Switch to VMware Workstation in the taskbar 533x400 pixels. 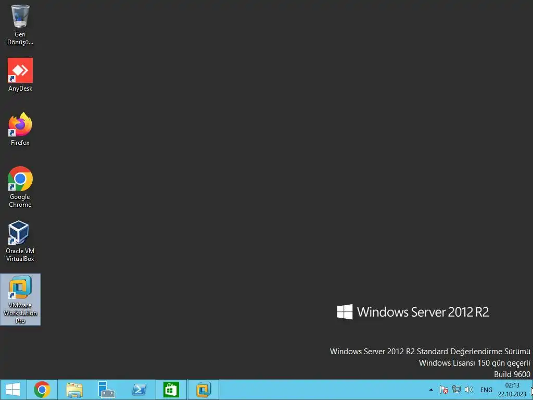pyautogui.click(x=204, y=390)
